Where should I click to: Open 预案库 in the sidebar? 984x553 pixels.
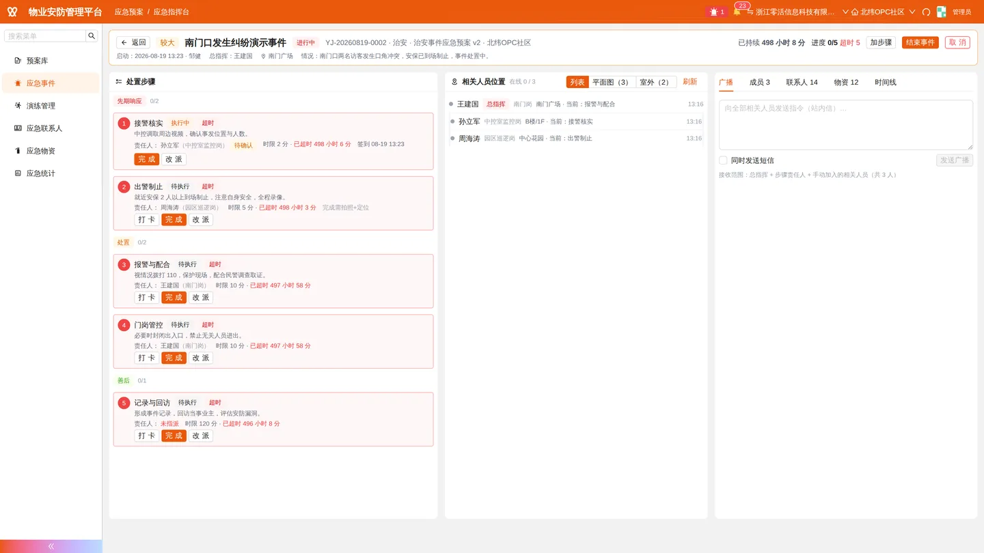pos(51,61)
